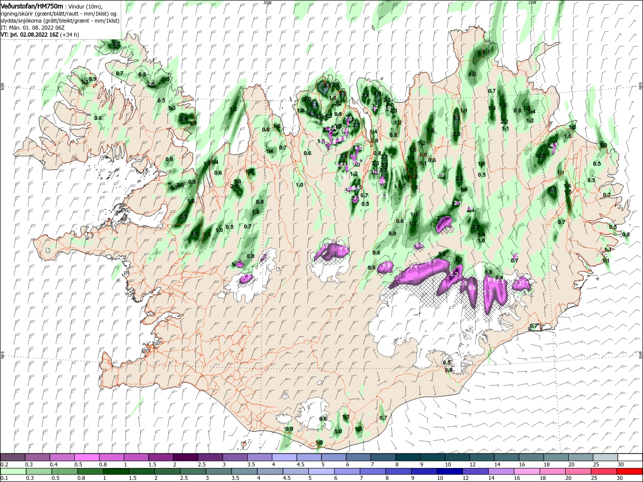The image size is (643, 482).
Task: Pick the white swatch ending snow scale
Action: (629, 457)
